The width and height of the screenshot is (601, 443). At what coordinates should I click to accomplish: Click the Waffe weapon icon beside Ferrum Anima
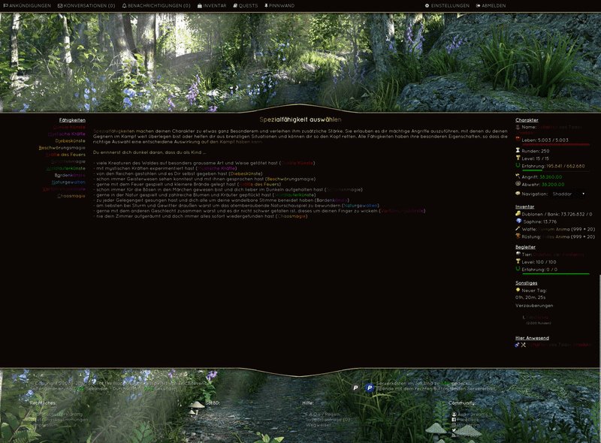click(x=516, y=230)
